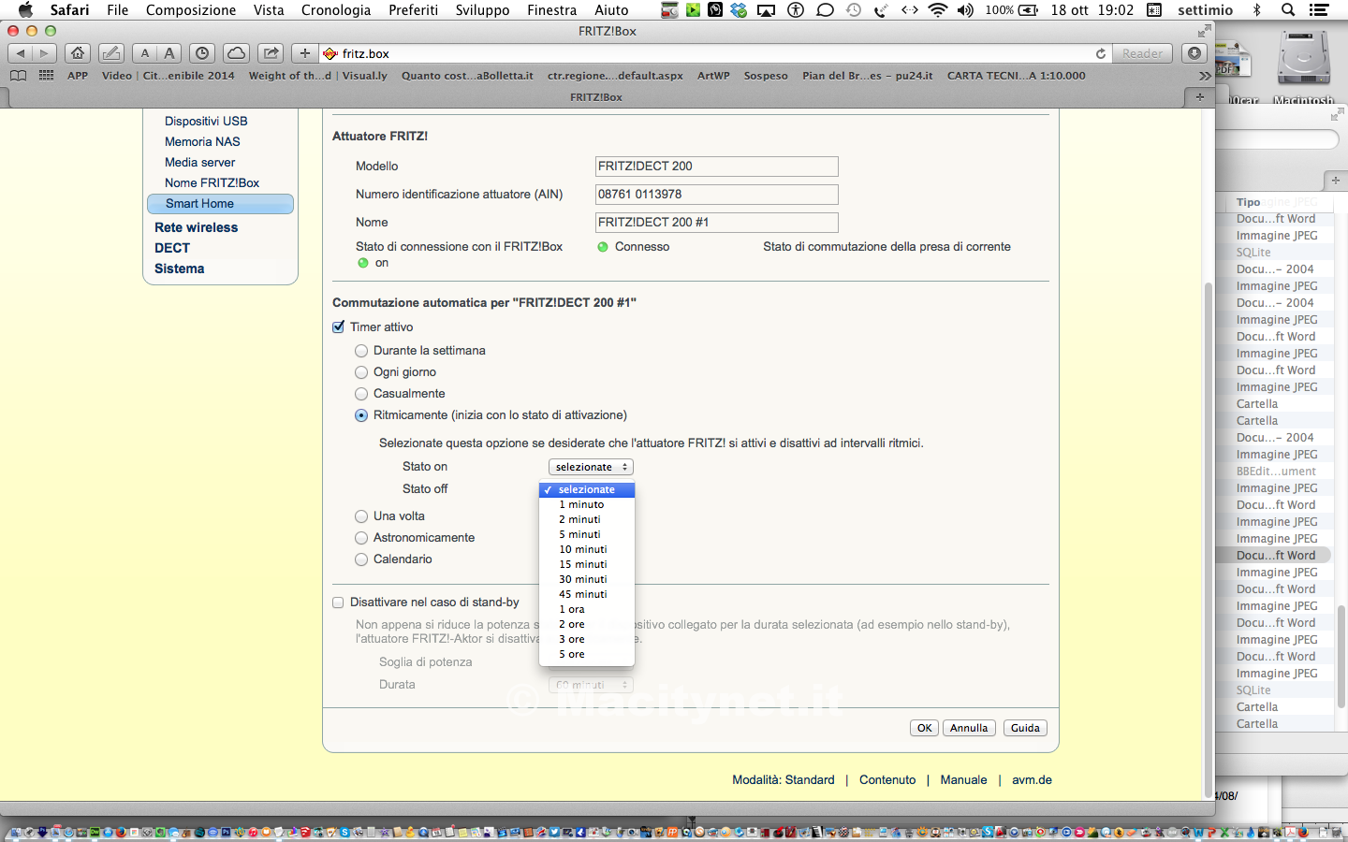Image resolution: width=1348 pixels, height=842 pixels.
Task: Open the Contenuto link
Action: pyautogui.click(x=887, y=780)
